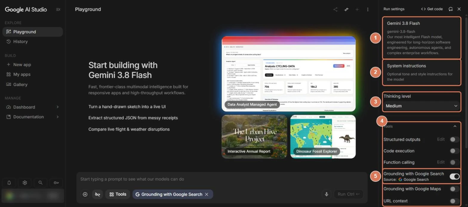
Task: Disable Grounding with Google Search toggle
Action: (455, 177)
